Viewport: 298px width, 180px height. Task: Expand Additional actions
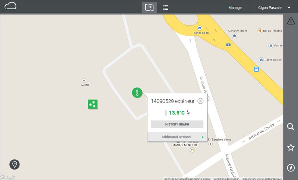pyautogui.click(x=177, y=137)
